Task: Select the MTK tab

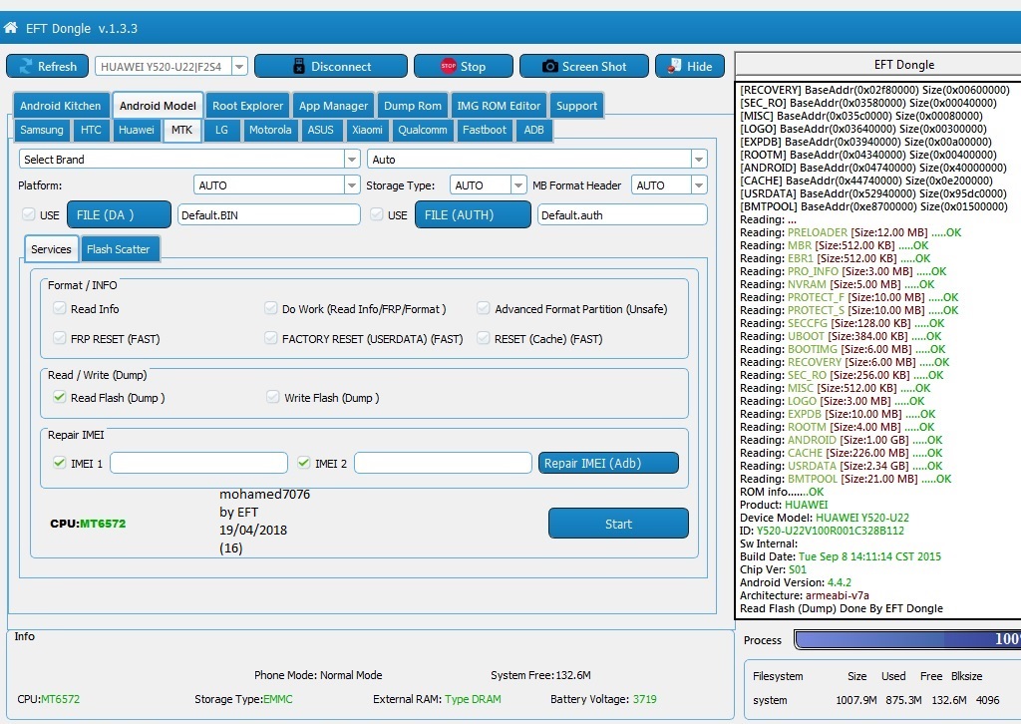Action: pos(181,130)
